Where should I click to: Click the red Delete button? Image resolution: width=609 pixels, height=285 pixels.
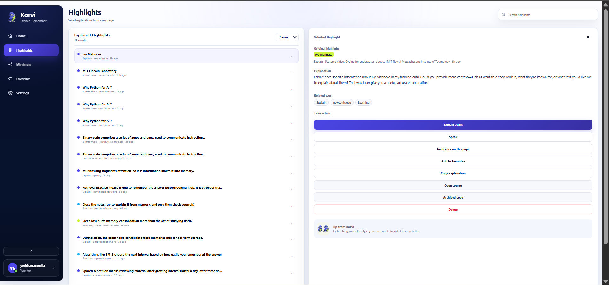coord(453,209)
